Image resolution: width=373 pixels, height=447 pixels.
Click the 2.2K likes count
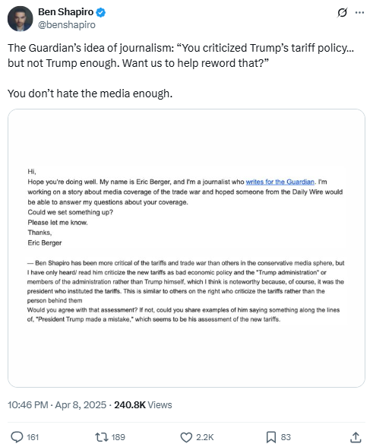(x=204, y=437)
